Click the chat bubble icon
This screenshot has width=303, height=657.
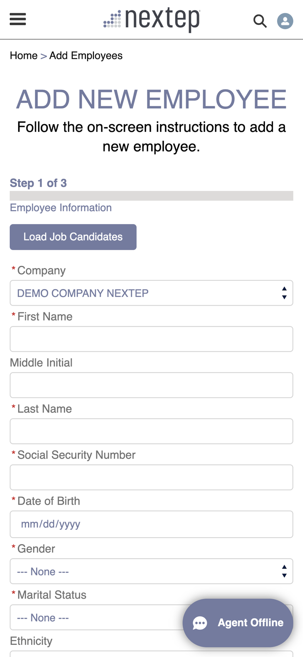(200, 623)
